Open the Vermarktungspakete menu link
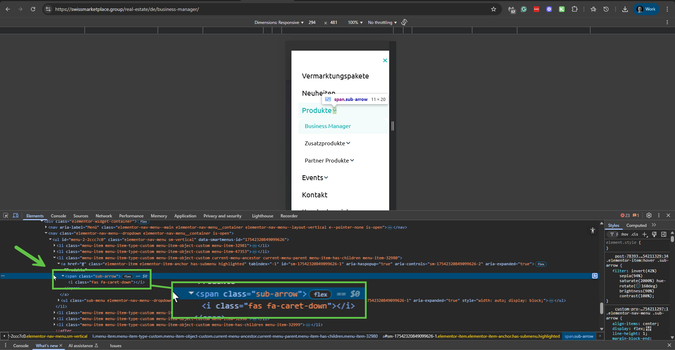Image resolution: width=675 pixels, height=350 pixels. (x=335, y=76)
